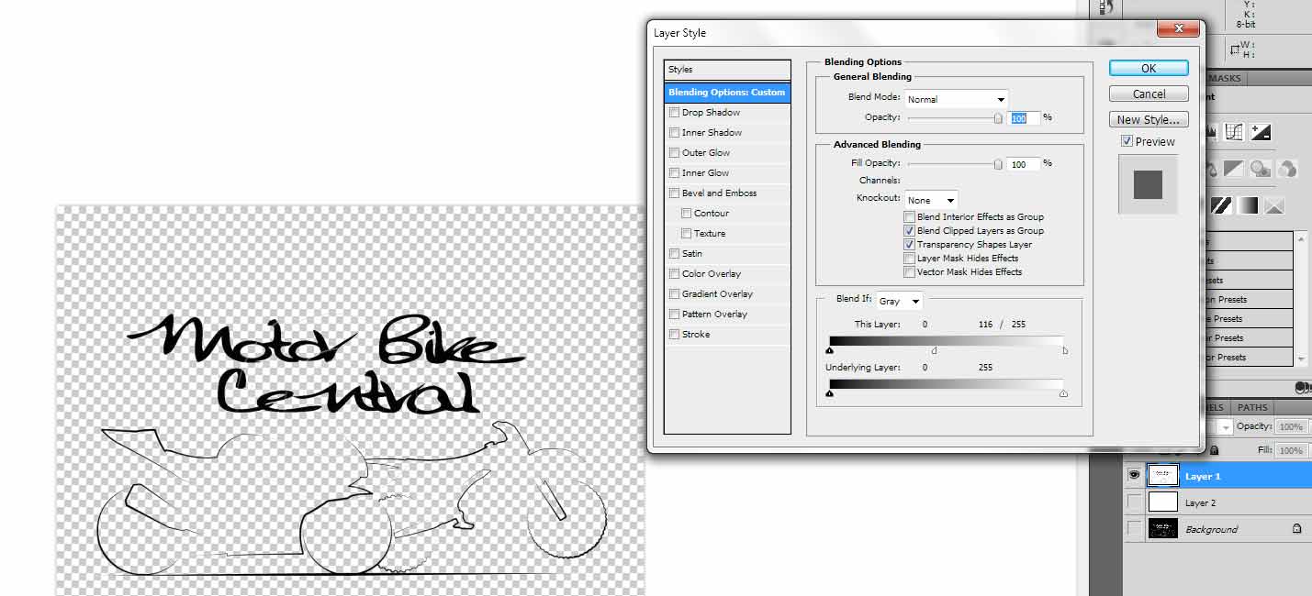Enable the Drop Shadow checkbox

[x=675, y=113]
